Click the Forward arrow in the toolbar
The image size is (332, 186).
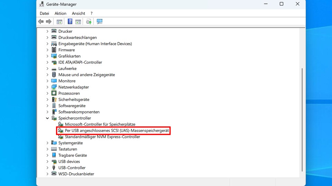pos(49,21)
